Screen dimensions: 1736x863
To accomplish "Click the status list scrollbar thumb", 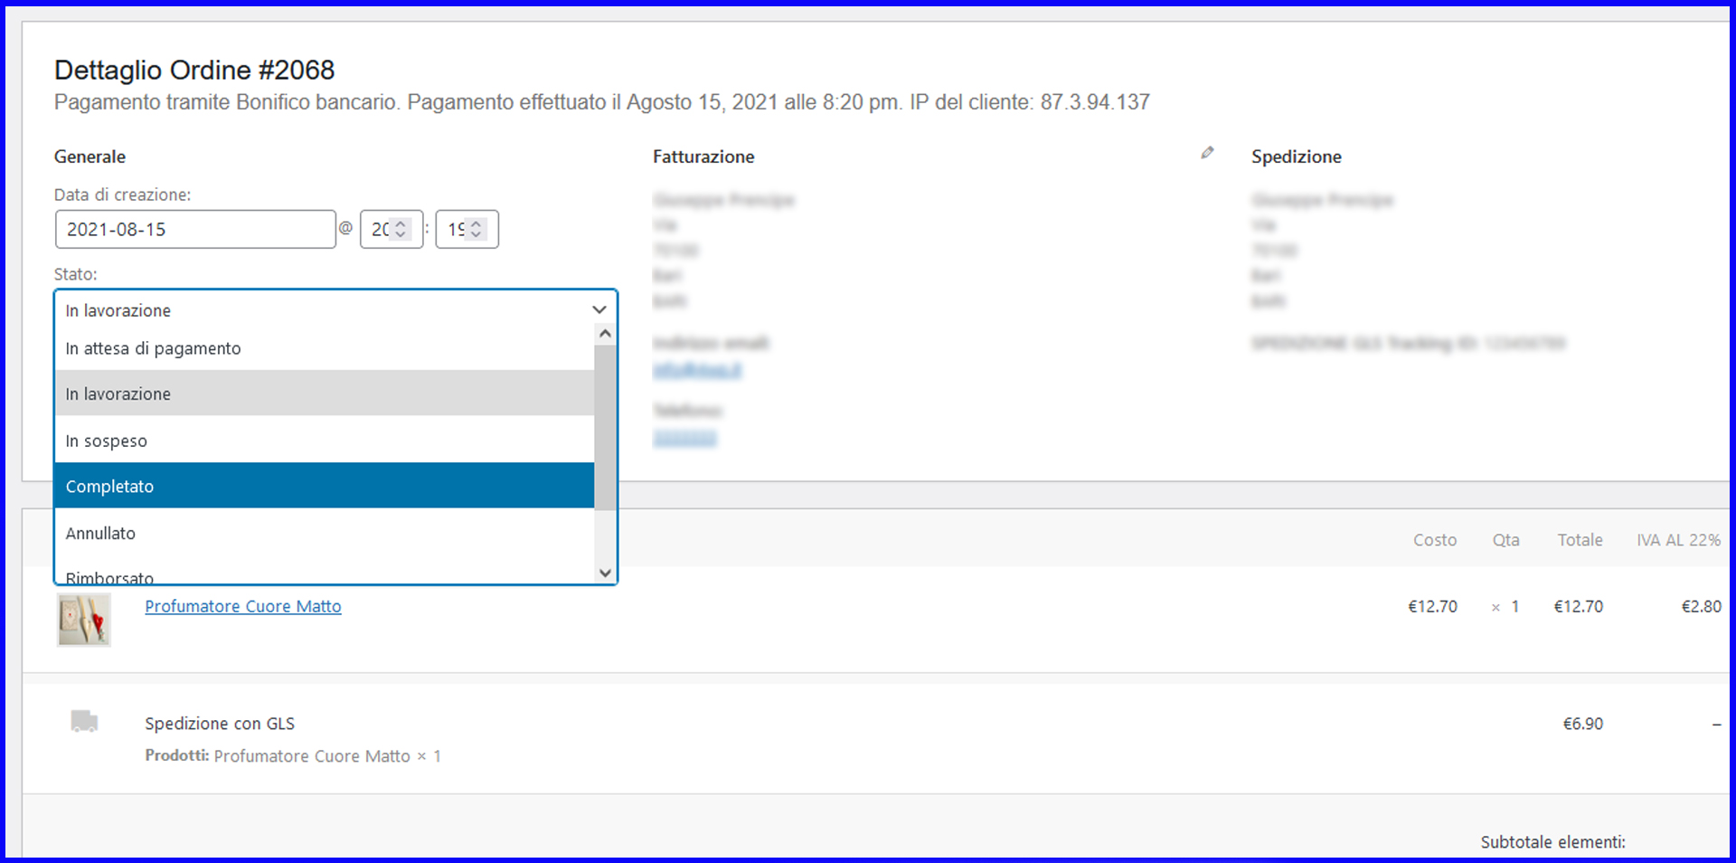I will point(605,425).
